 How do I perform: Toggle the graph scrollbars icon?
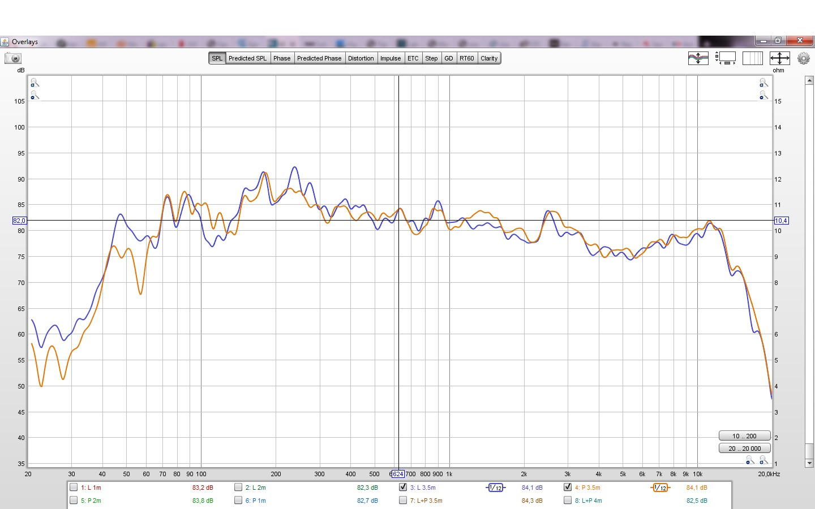725,58
